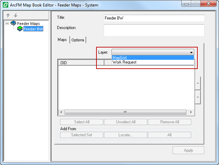The image size is (219, 165).
Task: Click the move down arrow in tree toolbar
Action: tap(15, 16)
